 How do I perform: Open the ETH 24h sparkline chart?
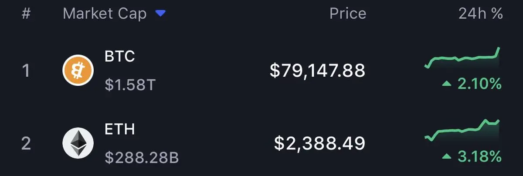point(462,129)
